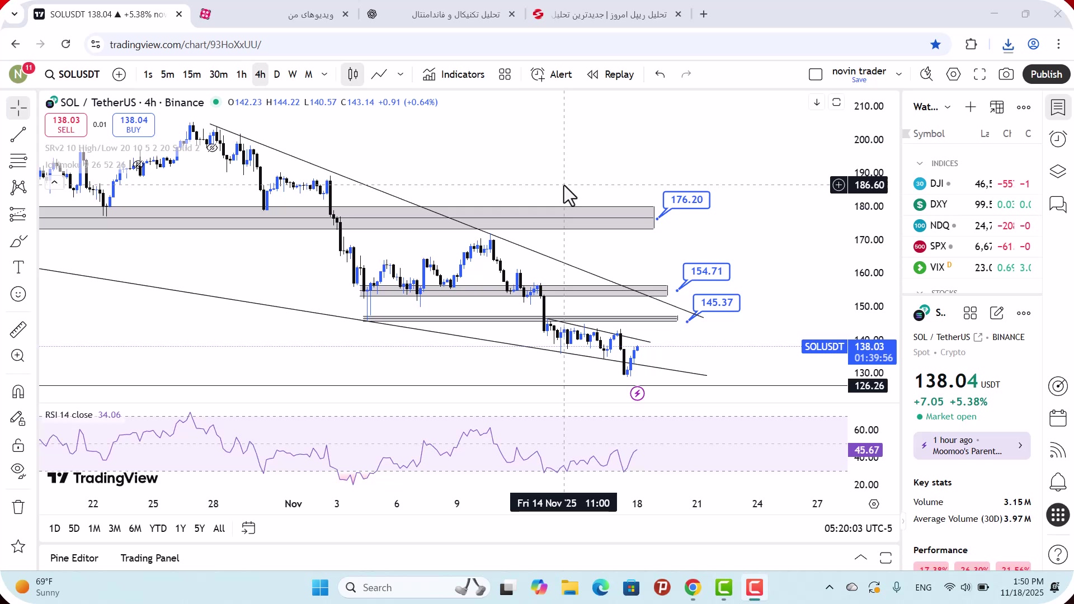This screenshot has width=1074, height=604.
Task: Toggle hide all drawings eye icon
Action: click(18, 471)
